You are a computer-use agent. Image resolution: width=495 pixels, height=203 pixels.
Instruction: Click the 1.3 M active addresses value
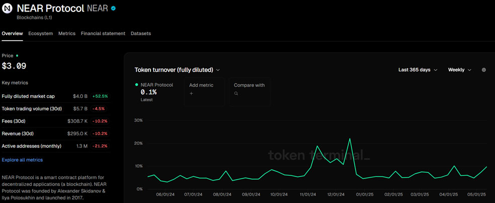[x=81, y=146]
